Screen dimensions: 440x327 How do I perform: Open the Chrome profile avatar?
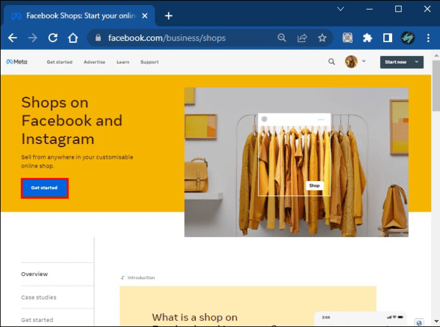(x=407, y=38)
